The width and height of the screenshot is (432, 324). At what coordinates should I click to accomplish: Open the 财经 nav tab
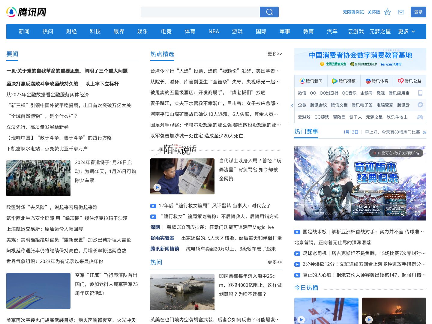pos(71,31)
